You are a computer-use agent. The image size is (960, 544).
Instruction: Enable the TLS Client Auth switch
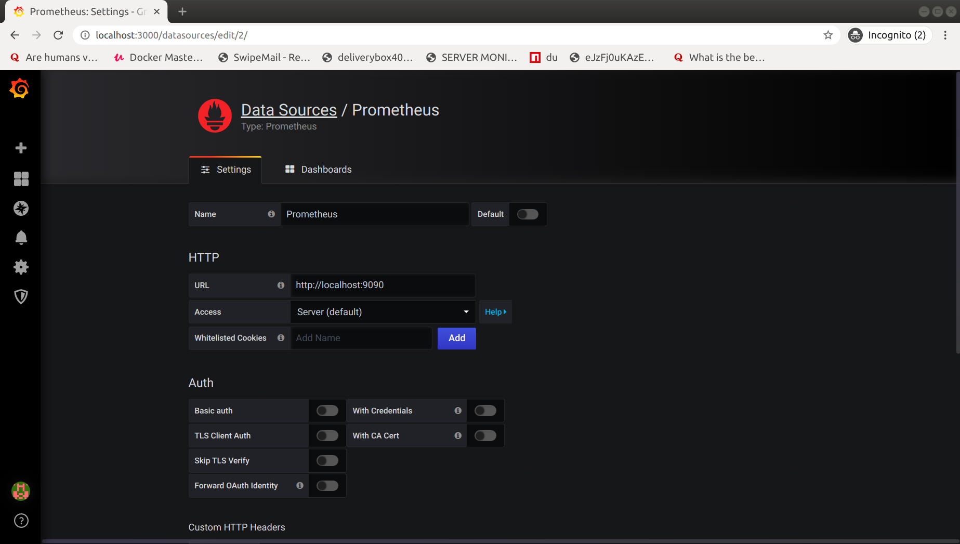327,436
